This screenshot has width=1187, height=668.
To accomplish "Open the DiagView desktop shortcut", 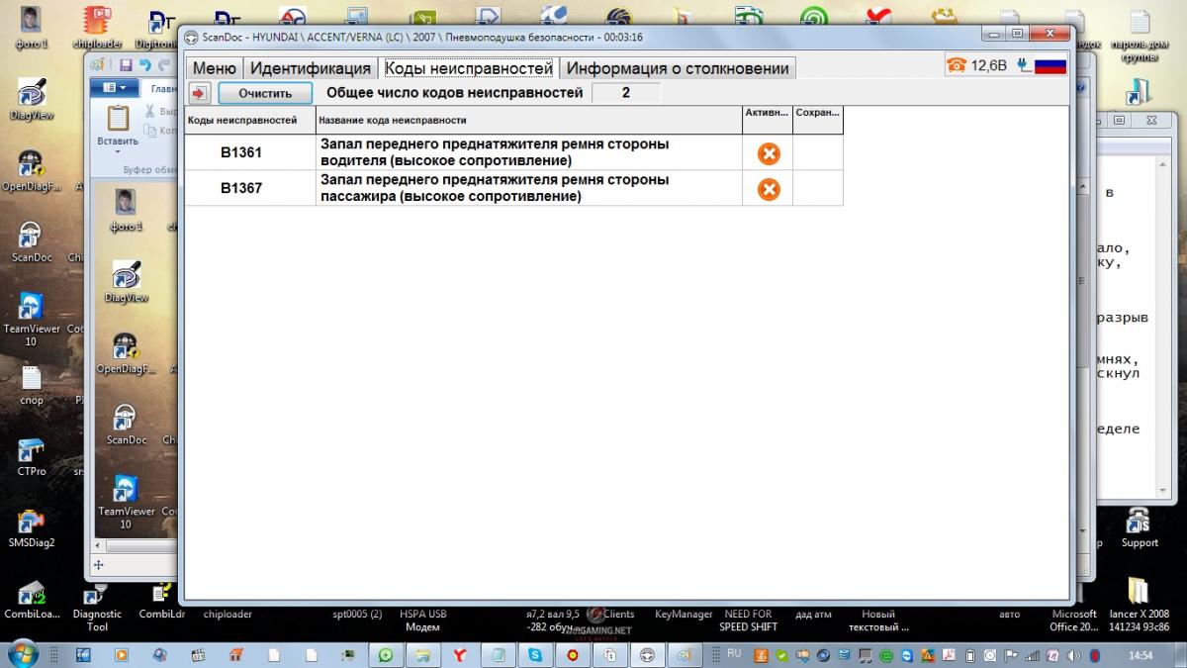I will (32, 102).
